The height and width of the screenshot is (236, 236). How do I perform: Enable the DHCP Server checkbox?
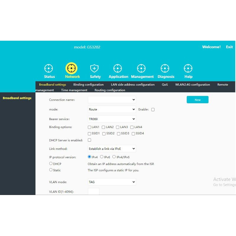pos(89,140)
